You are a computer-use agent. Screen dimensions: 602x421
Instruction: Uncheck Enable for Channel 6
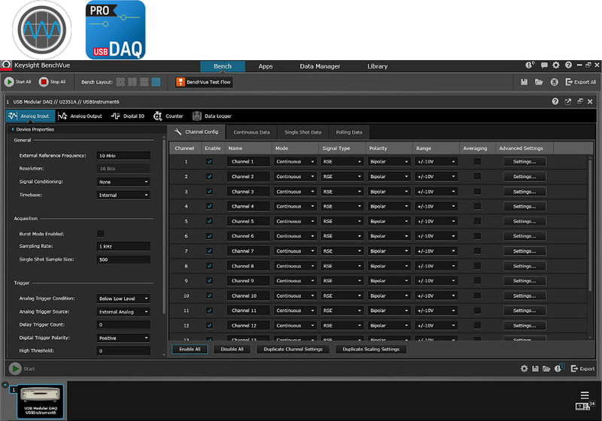209,236
